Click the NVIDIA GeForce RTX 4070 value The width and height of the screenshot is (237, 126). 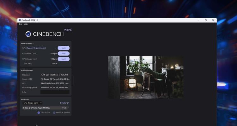pyautogui.click(x=55, y=83)
